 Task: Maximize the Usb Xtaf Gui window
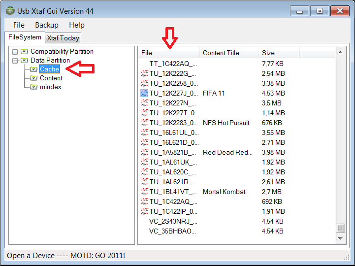click(x=320, y=11)
